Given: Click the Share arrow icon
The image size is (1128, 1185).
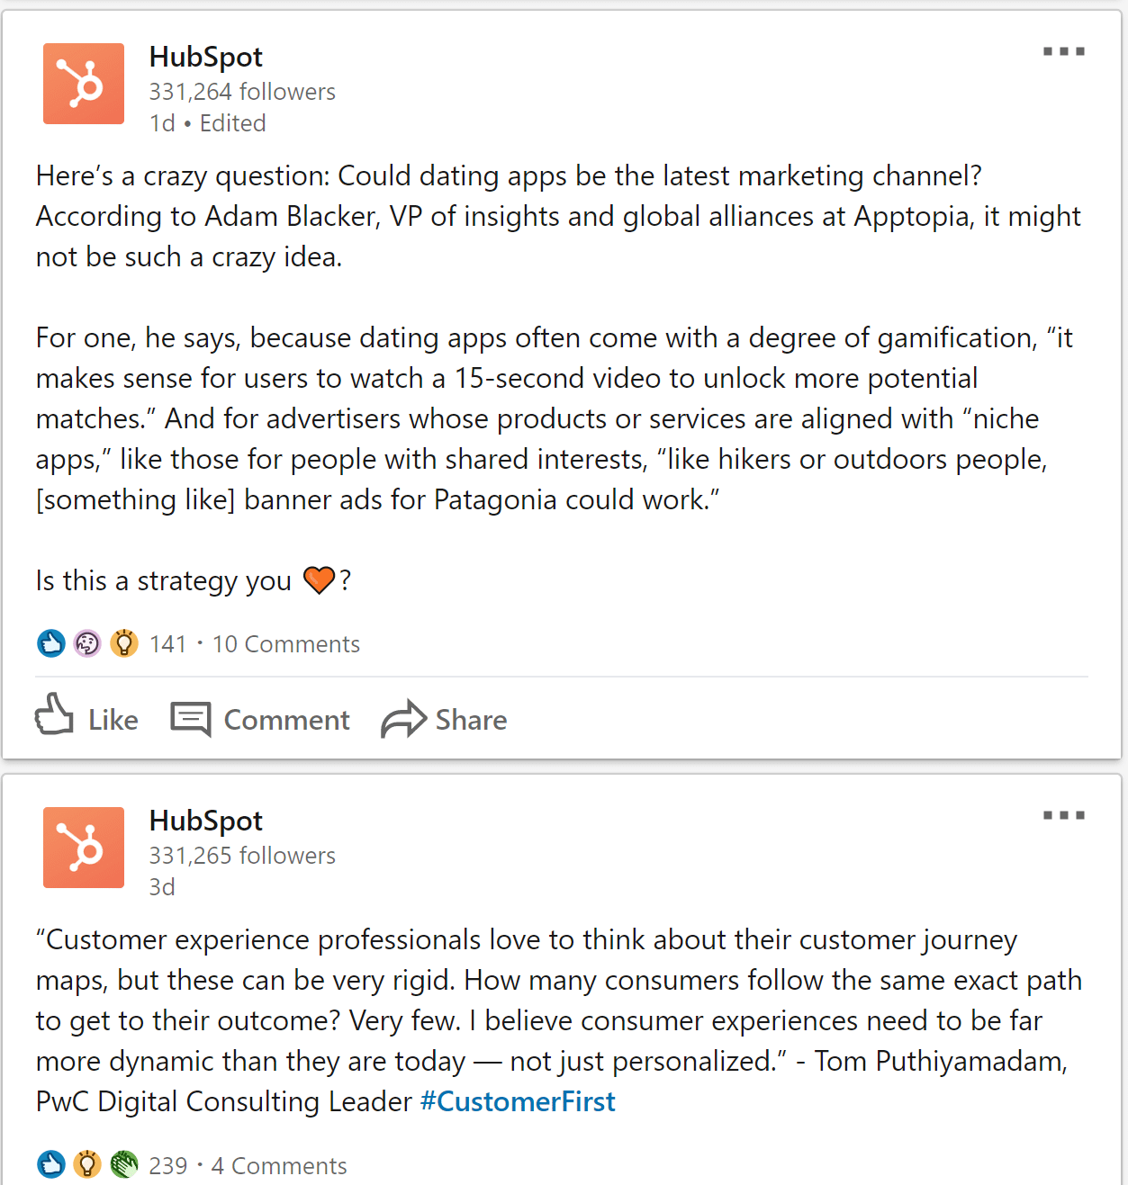Looking at the screenshot, I should click(403, 719).
